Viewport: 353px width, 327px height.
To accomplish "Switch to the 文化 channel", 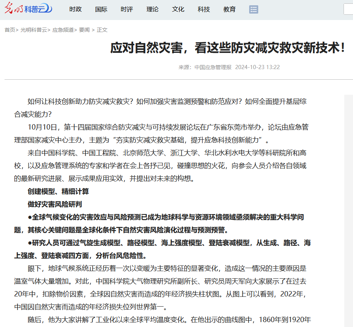I will point(178,9).
